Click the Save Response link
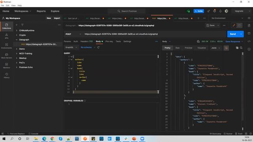Image resolution: width=253 pixels, height=142 pixels. point(233,41)
